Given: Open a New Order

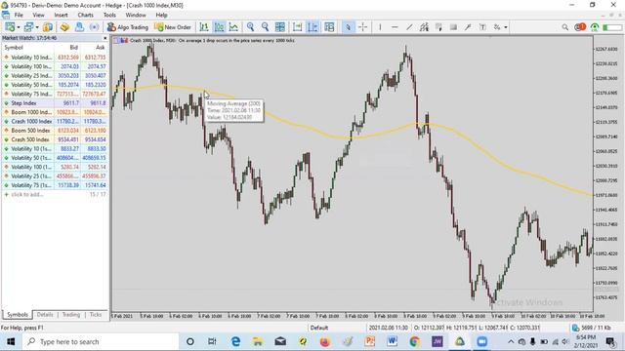Looking at the screenshot, I should pos(173,27).
